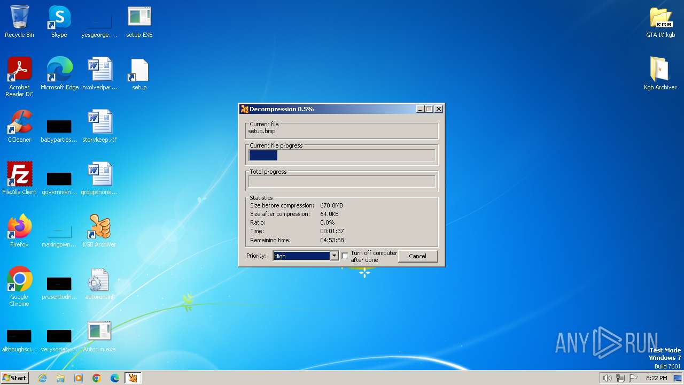Close the Decompression window
684x385 pixels.
click(439, 109)
